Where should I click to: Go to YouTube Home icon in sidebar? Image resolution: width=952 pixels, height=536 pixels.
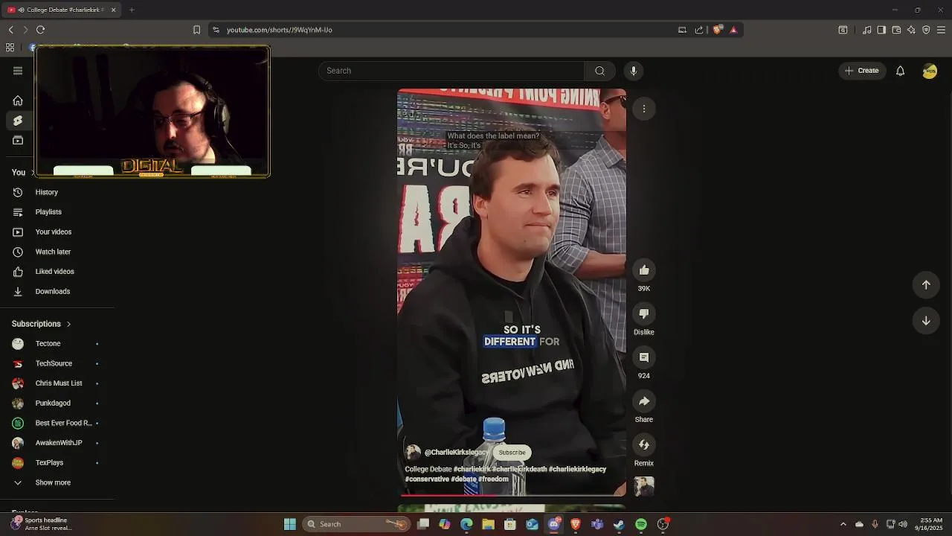[x=18, y=100]
